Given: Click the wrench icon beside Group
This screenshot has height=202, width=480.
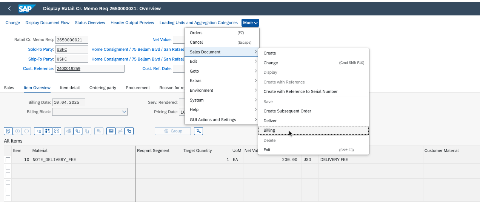Looking at the screenshot, I should tap(198, 131).
